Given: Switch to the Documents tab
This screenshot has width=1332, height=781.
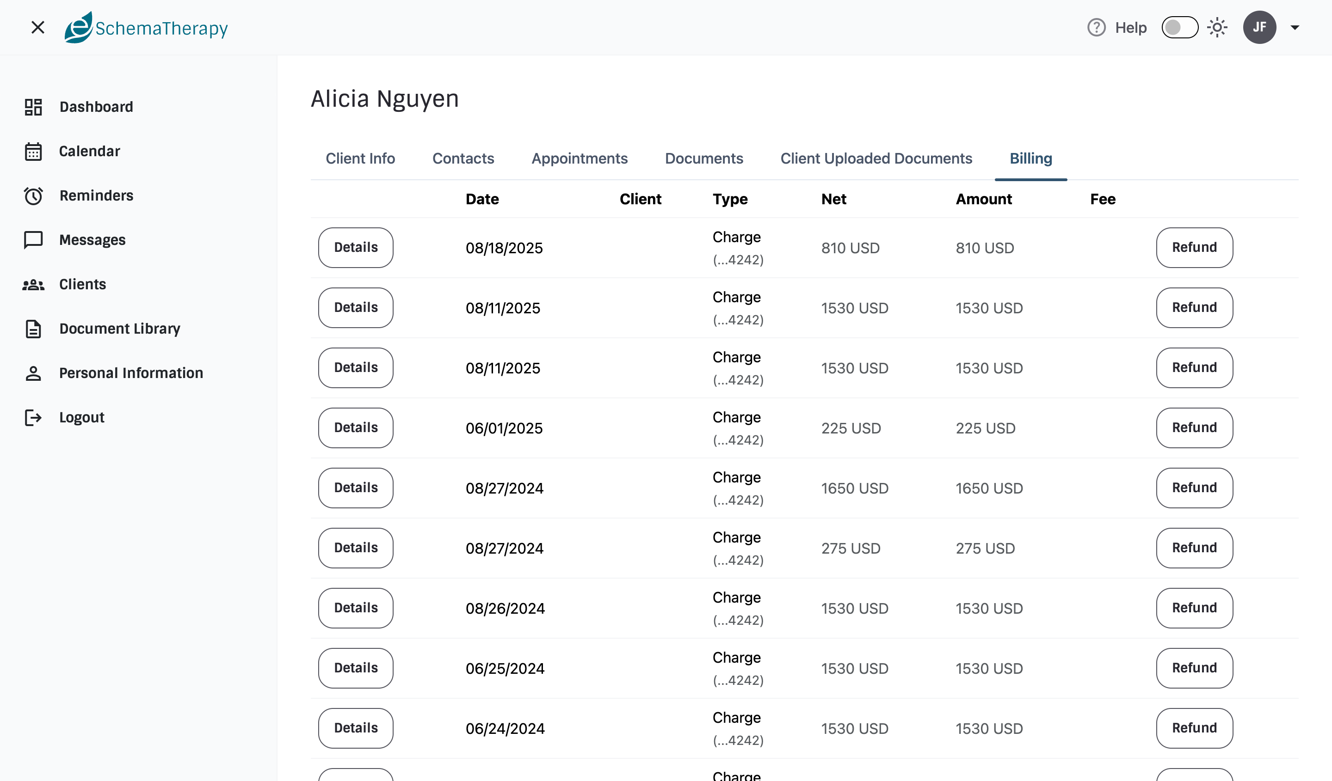Looking at the screenshot, I should [x=704, y=159].
